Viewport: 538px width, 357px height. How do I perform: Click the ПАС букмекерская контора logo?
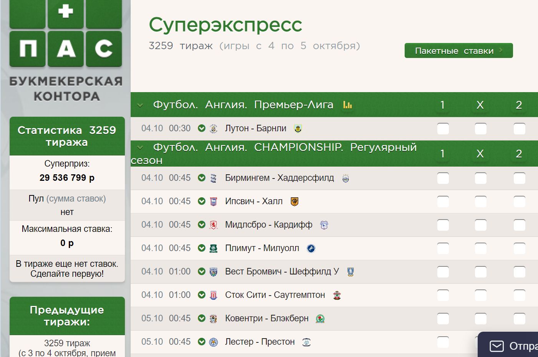[x=66, y=51]
